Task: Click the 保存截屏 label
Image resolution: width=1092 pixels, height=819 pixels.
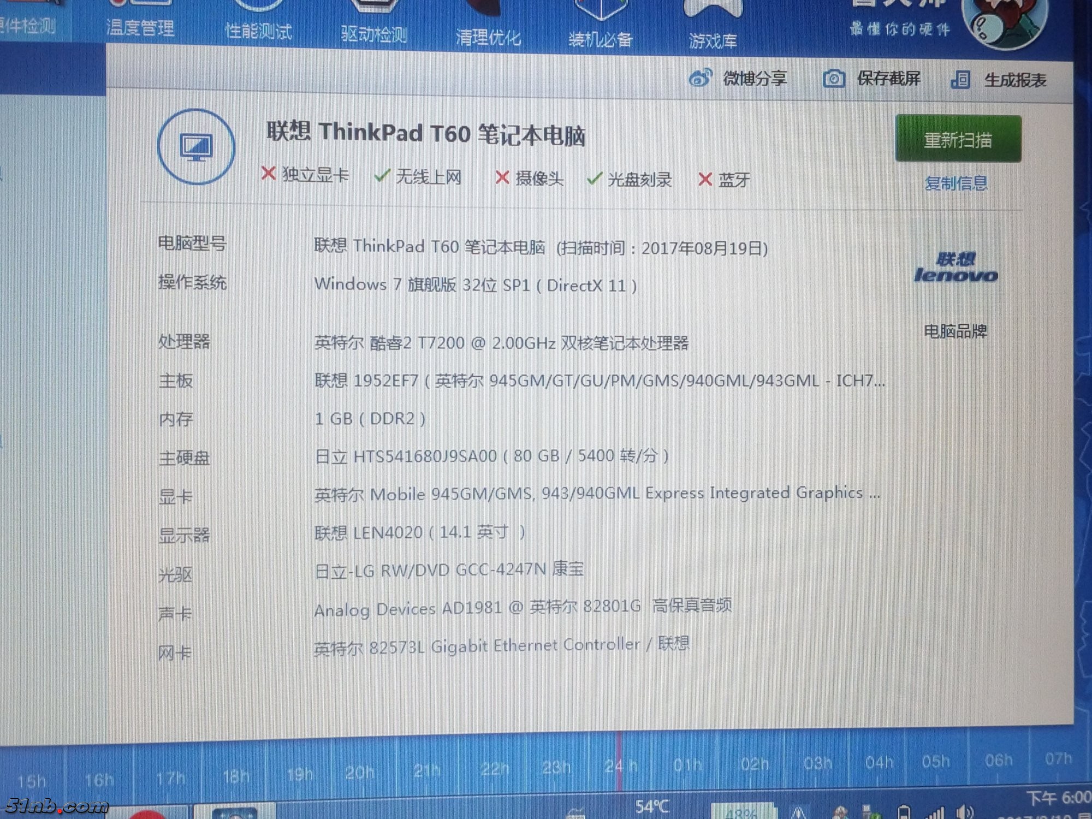Action: coord(889,79)
